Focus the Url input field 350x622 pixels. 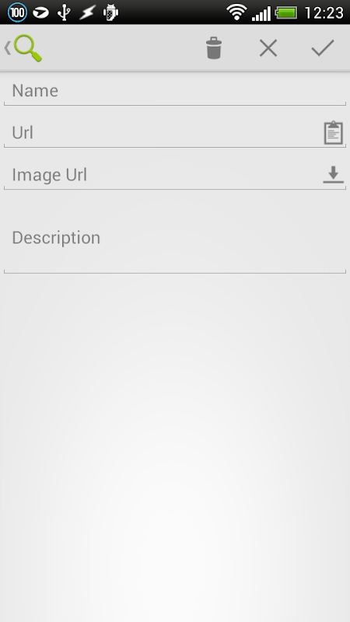[163, 133]
